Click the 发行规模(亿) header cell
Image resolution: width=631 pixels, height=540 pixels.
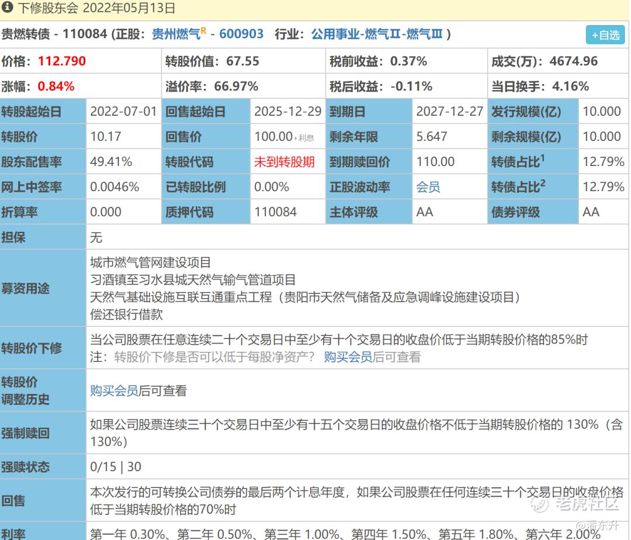(533, 112)
